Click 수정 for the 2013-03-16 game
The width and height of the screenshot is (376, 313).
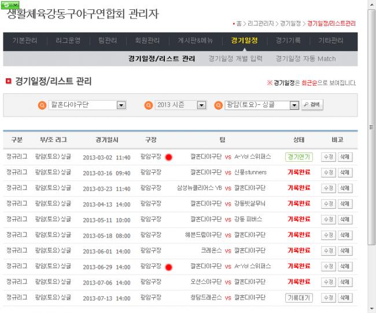(329, 173)
